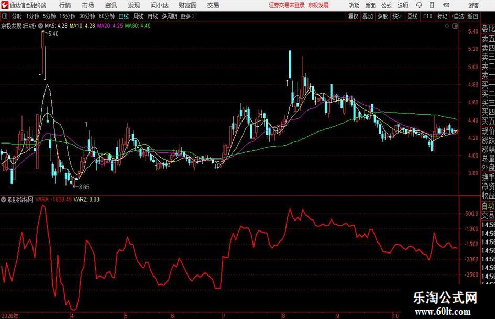This screenshot has height=319, width=495.
Task: Expand the 更多 period options
Action: (188, 16)
